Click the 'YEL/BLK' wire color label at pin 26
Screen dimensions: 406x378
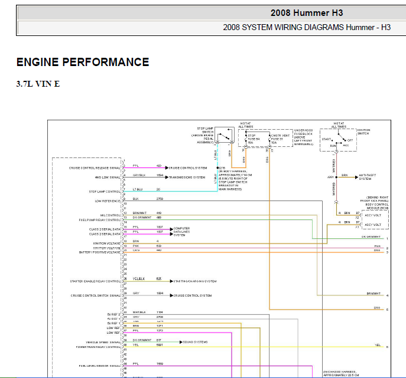[139, 279]
